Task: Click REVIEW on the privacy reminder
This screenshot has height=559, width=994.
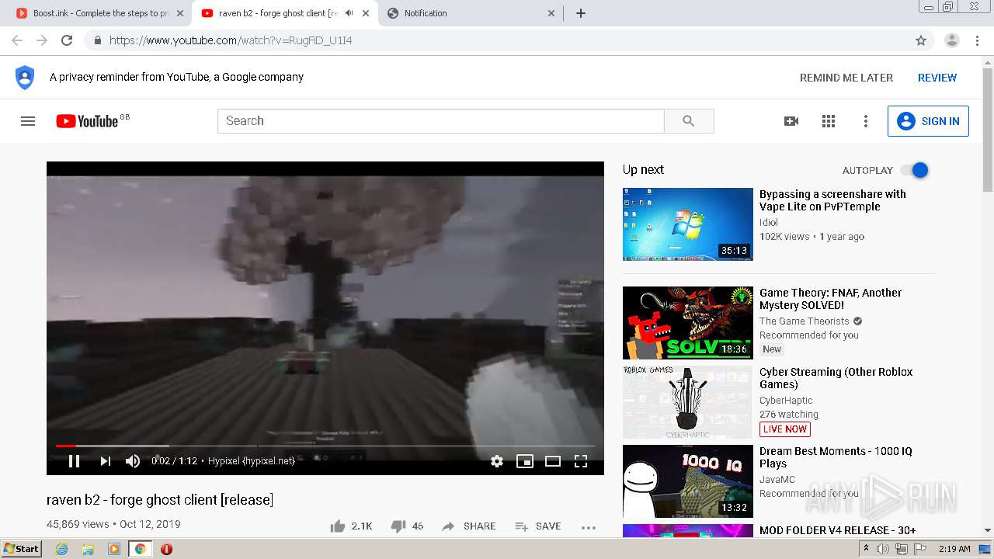Action: 937,78
